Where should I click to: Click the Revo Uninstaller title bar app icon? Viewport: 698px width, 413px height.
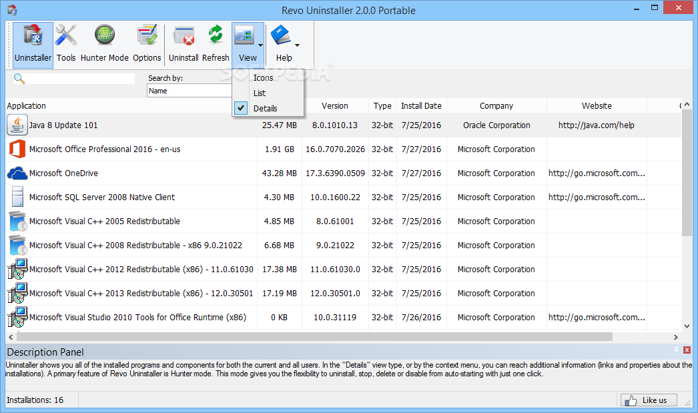click(x=12, y=10)
